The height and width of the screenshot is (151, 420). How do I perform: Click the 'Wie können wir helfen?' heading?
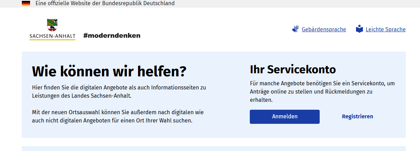[x=109, y=72]
